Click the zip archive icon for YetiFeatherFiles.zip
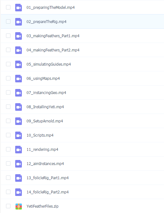The width and height of the screenshot is (164, 213). click(19, 206)
